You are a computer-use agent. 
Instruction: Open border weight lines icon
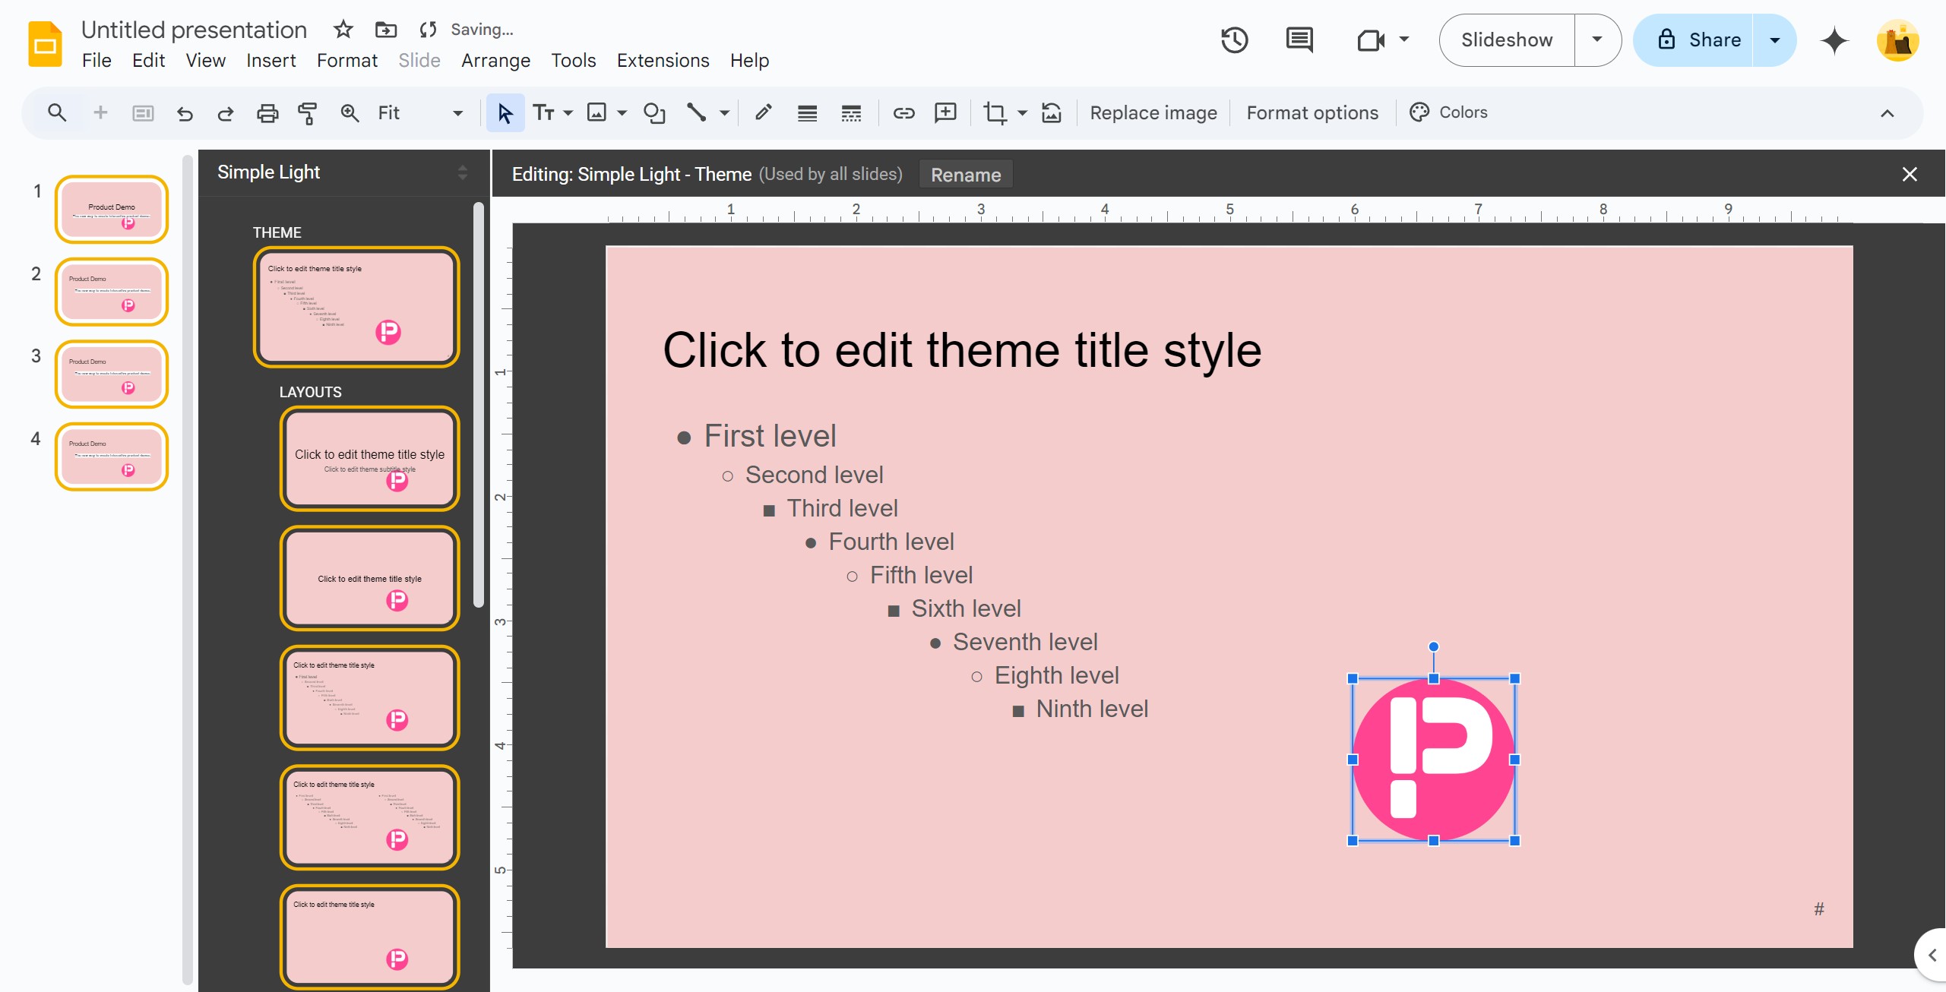[807, 113]
